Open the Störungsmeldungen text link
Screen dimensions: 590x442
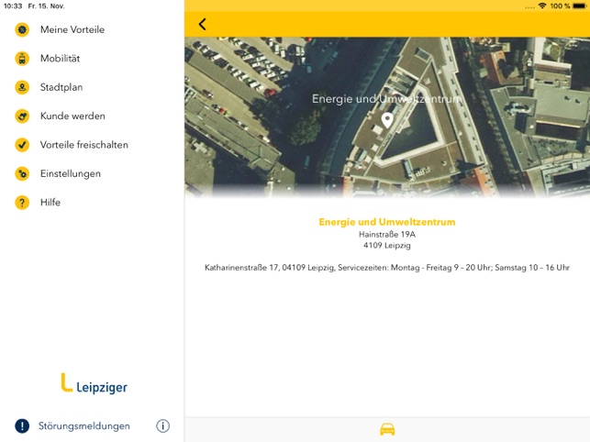click(84, 425)
